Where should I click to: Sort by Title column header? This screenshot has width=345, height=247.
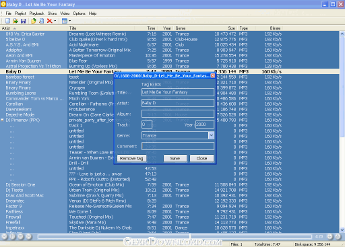click(101, 28)
